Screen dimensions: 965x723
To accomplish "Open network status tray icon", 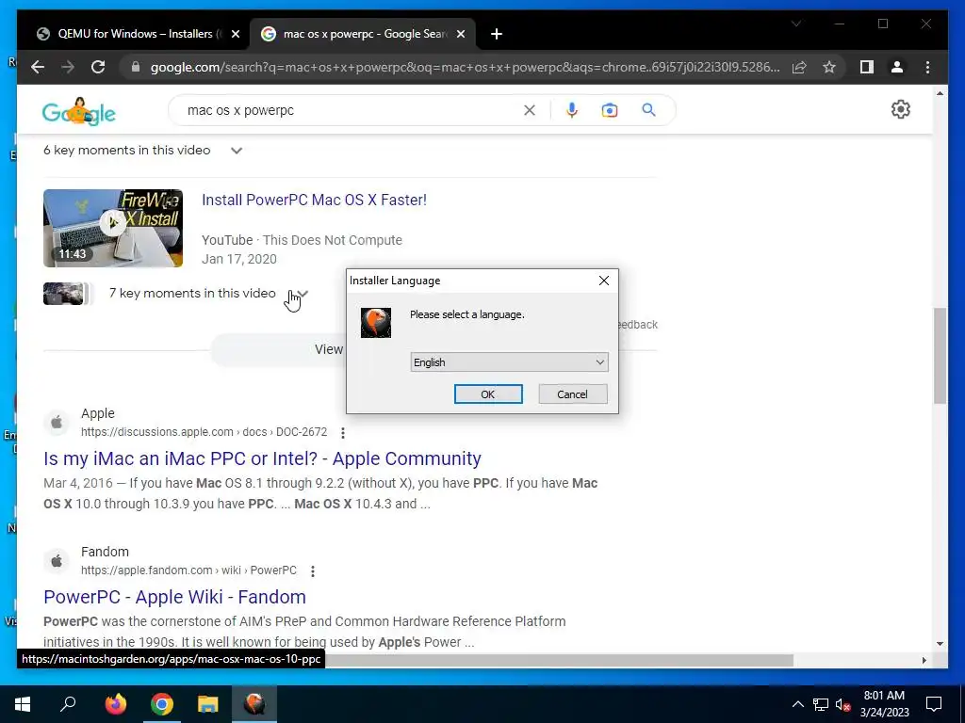I will (821, 704).
